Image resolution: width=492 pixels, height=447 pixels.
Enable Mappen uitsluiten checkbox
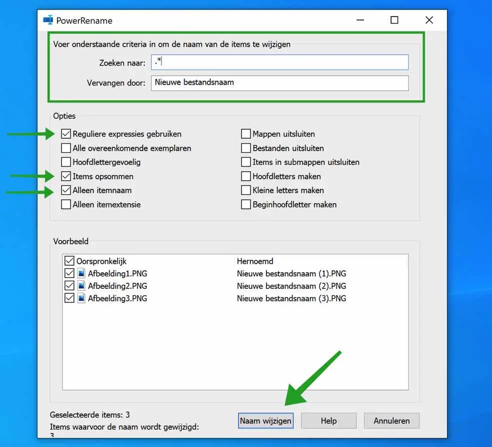point(246,134)
